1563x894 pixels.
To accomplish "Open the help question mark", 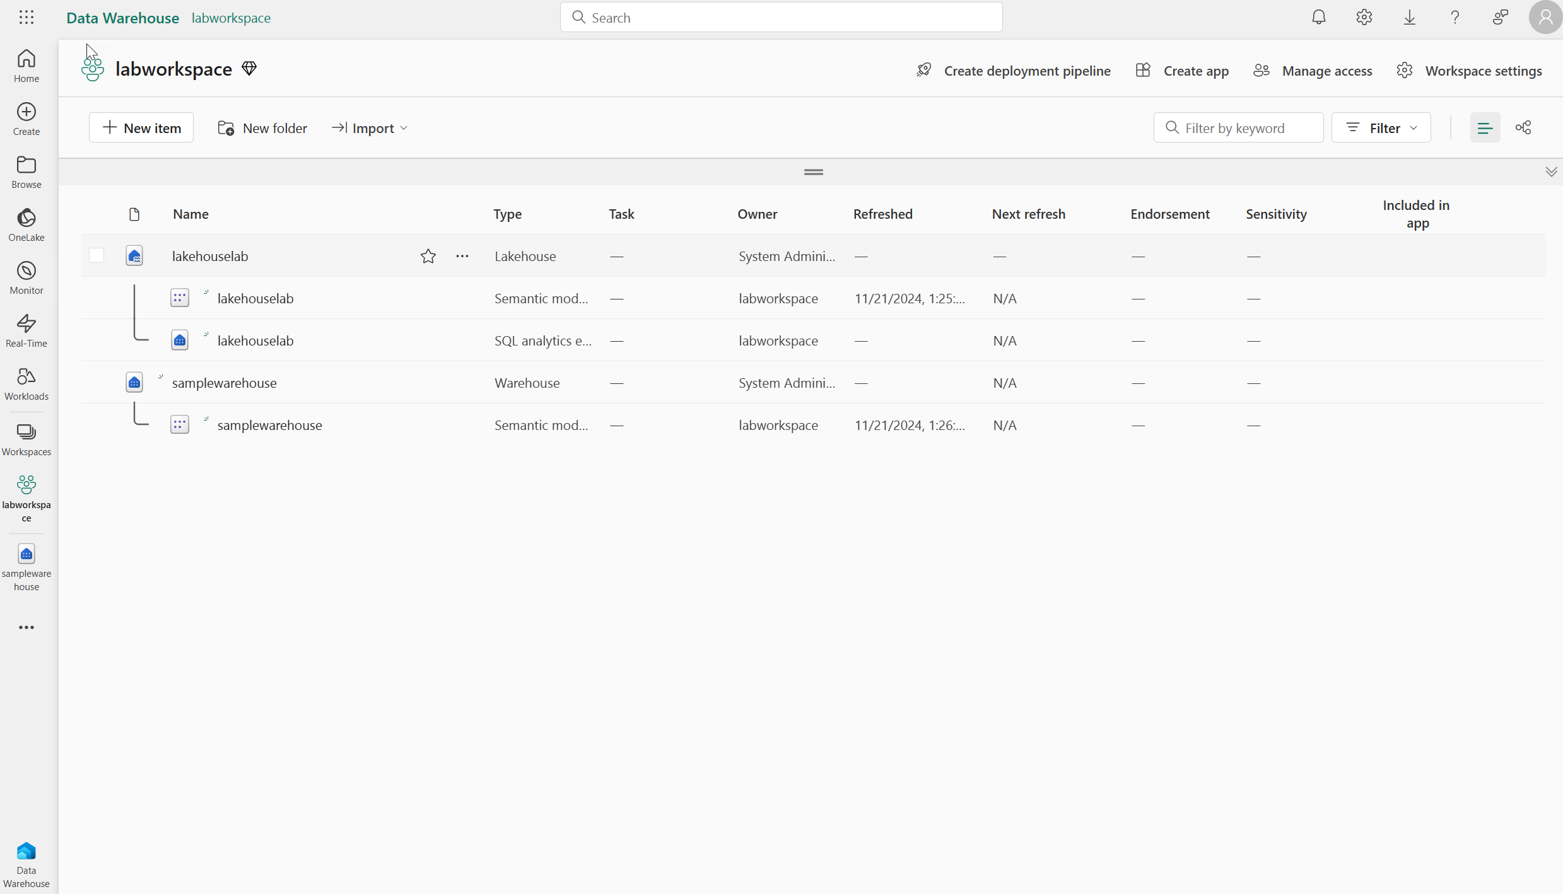I will pyautogui.click(x=1455, y=17).
